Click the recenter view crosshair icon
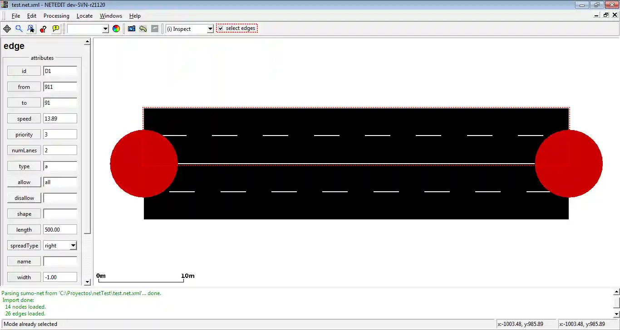This screenshot has width=620, height=330. coord(7,29)
